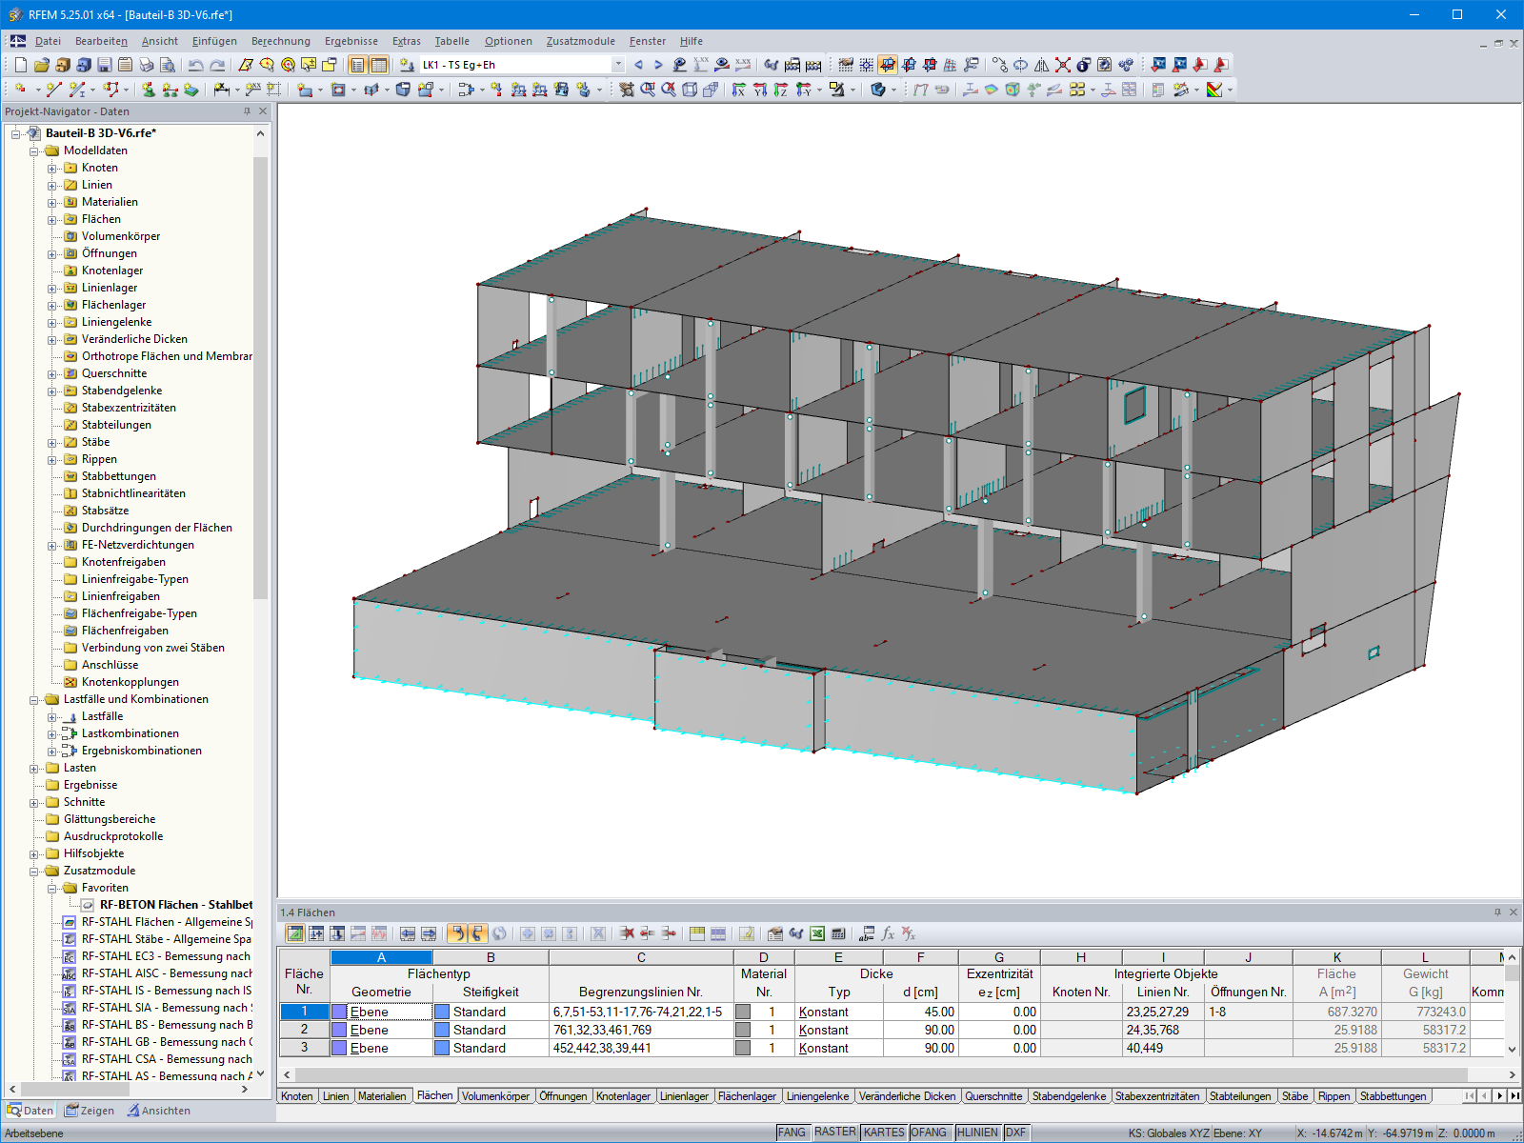Switch to the Knotenlager tab at bottom

624,1096
